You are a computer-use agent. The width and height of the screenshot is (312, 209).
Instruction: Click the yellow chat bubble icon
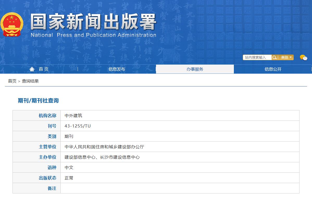click(x=303, y=57)
